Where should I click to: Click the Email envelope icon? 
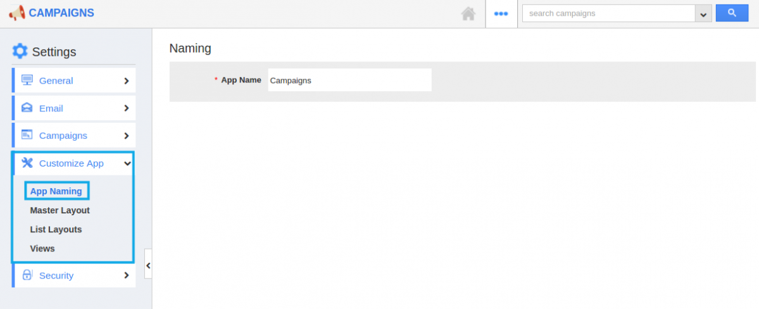coord(27,108)
